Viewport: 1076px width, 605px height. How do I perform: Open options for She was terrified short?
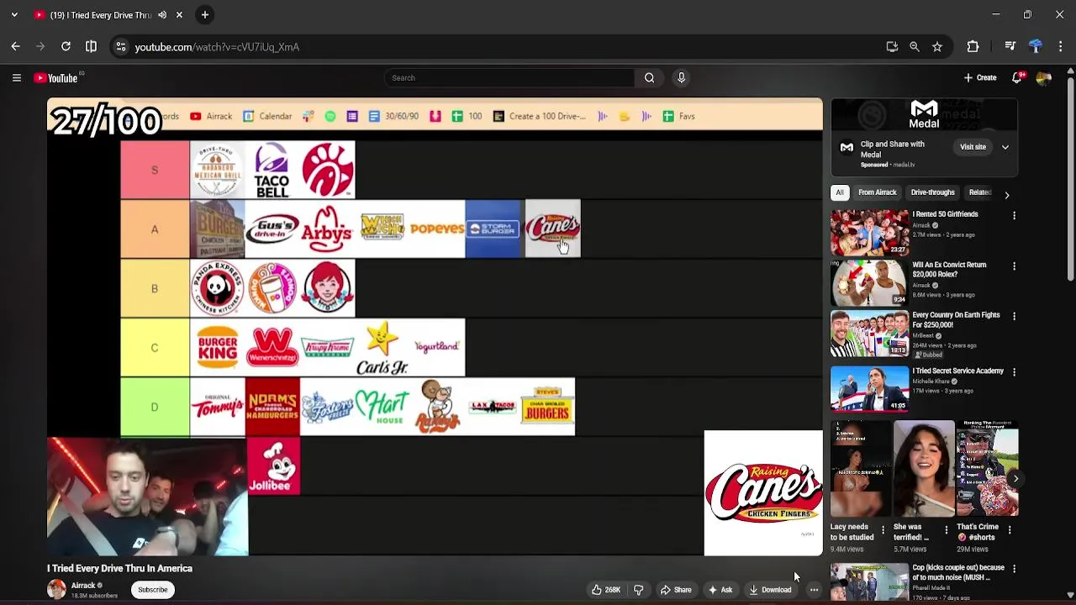click(x=946, y=530)
